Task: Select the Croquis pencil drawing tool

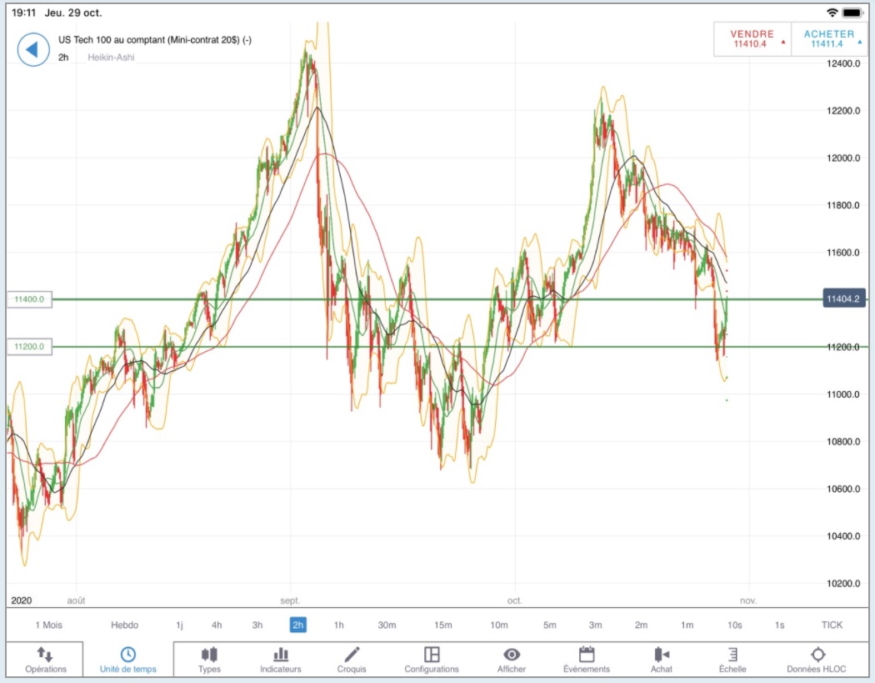Action: tap(352, 659)
